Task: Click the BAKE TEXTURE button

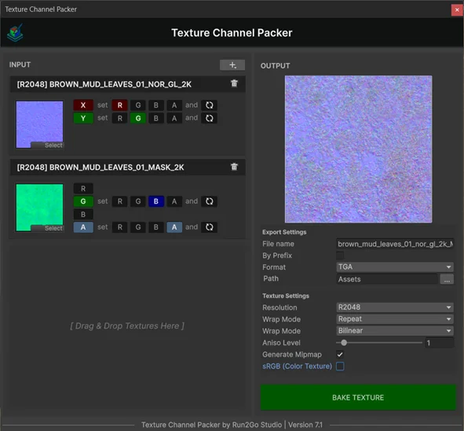Action: coord(358,397)
